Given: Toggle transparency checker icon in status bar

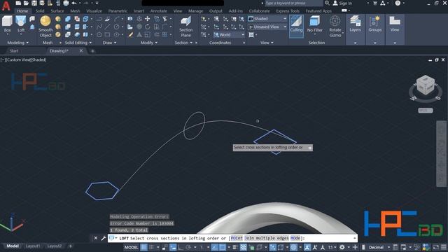Looking at the screenshot, I should tap(243, 247).
